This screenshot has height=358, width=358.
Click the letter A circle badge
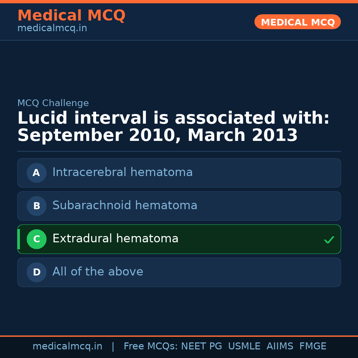(36, 173)
